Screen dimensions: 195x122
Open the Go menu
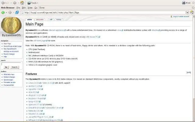point(36,8)
